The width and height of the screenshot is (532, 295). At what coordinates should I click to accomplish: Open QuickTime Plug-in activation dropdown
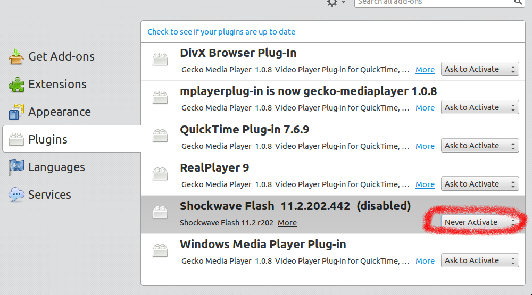coord(479,146)
